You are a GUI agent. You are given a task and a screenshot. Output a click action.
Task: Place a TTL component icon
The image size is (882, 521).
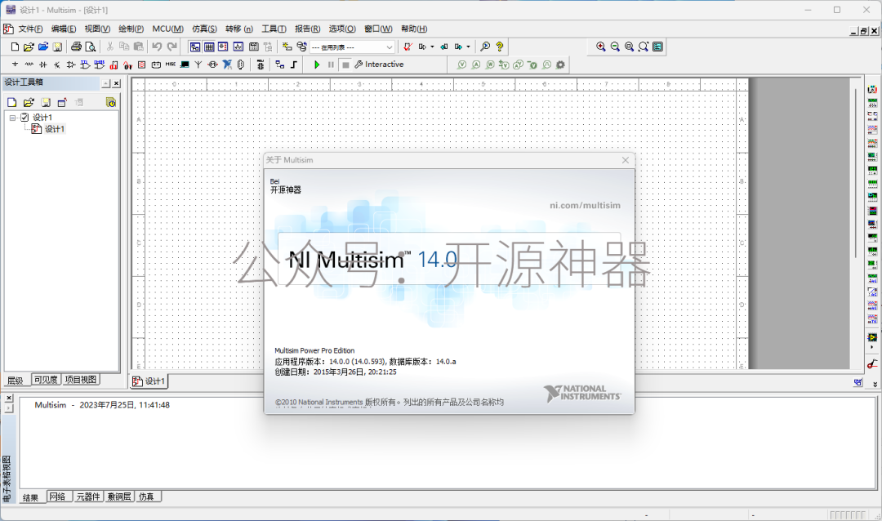(85, 65)
